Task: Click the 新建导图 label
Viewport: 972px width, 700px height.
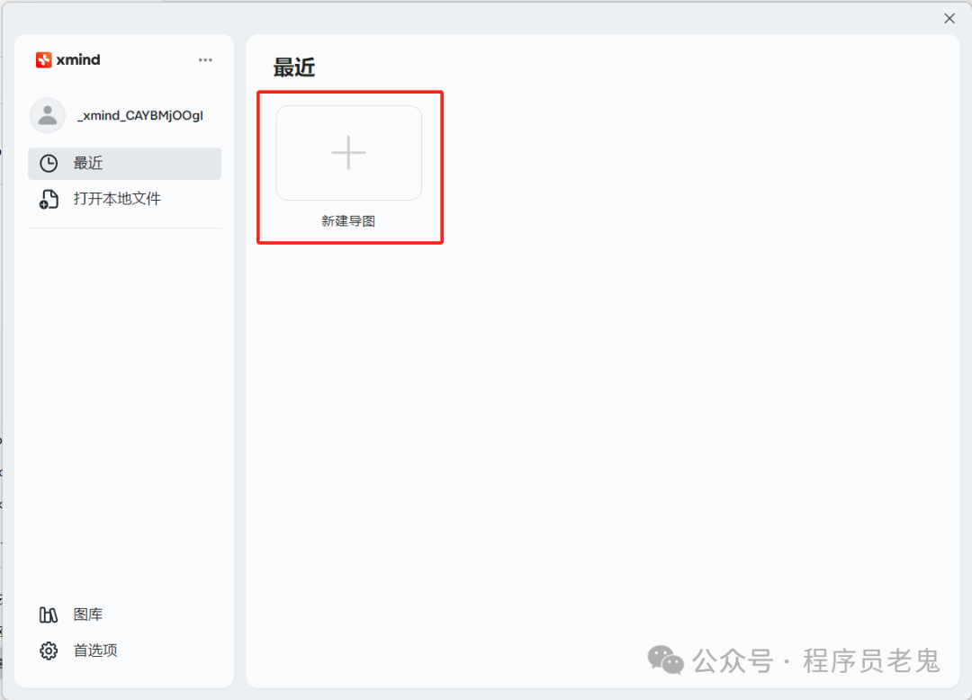Action: point(348,221)
